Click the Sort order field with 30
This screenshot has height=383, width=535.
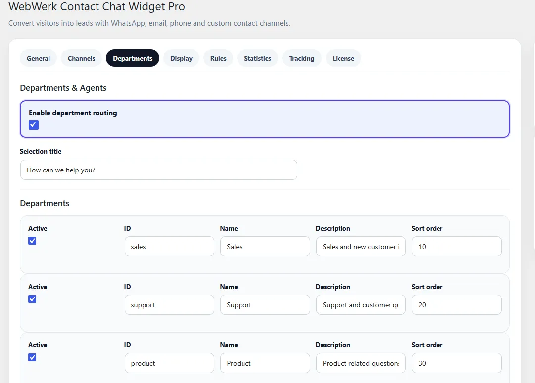(456, 363)
